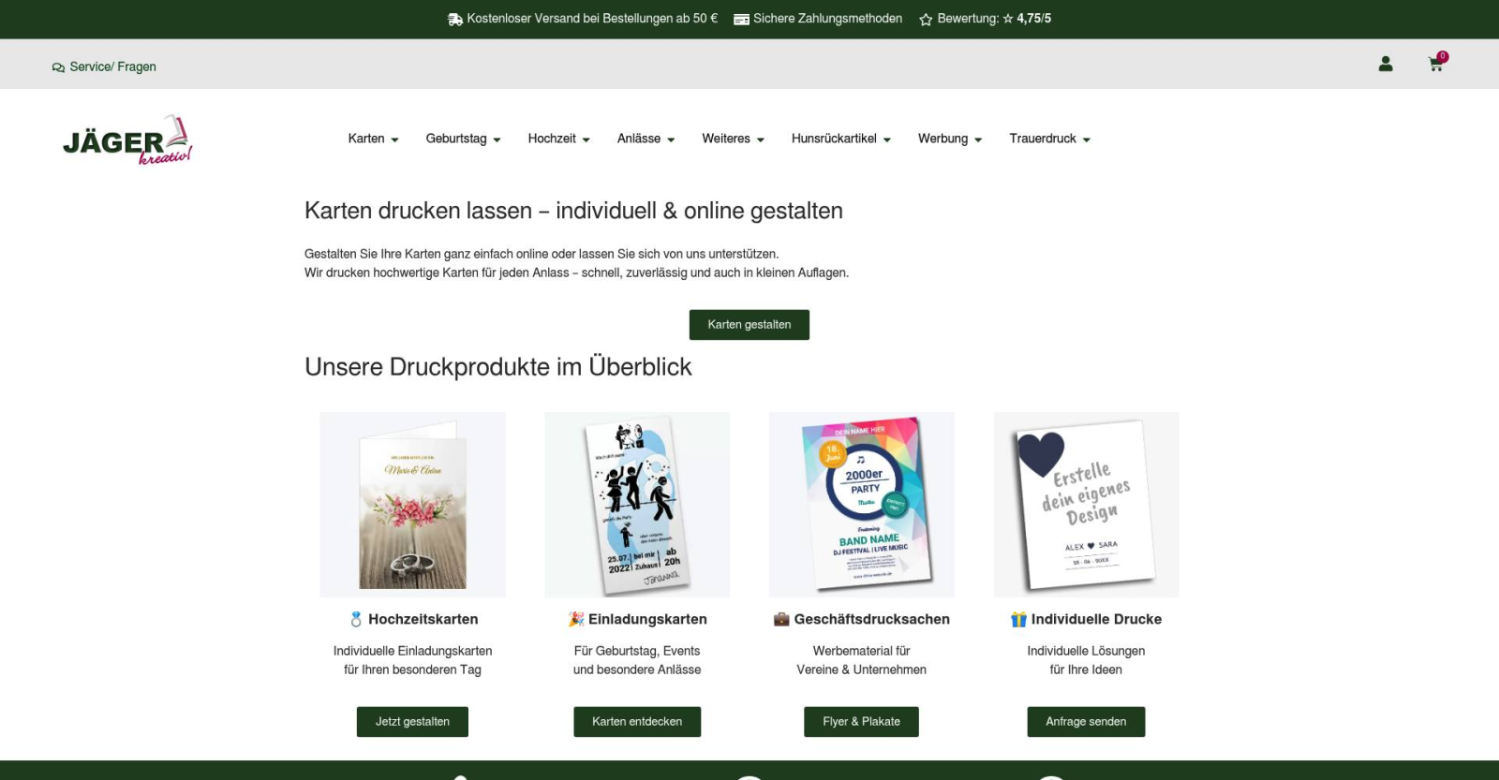The width and height of the screenshot is (1499, 780).
Task: Open the Geburtstag menu item
Action: point(456,139)
